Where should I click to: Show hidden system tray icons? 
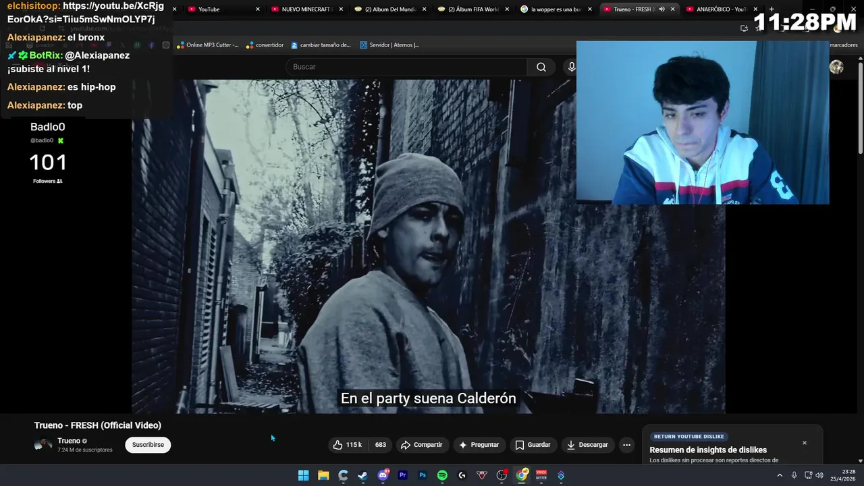(x=780, y=475)
